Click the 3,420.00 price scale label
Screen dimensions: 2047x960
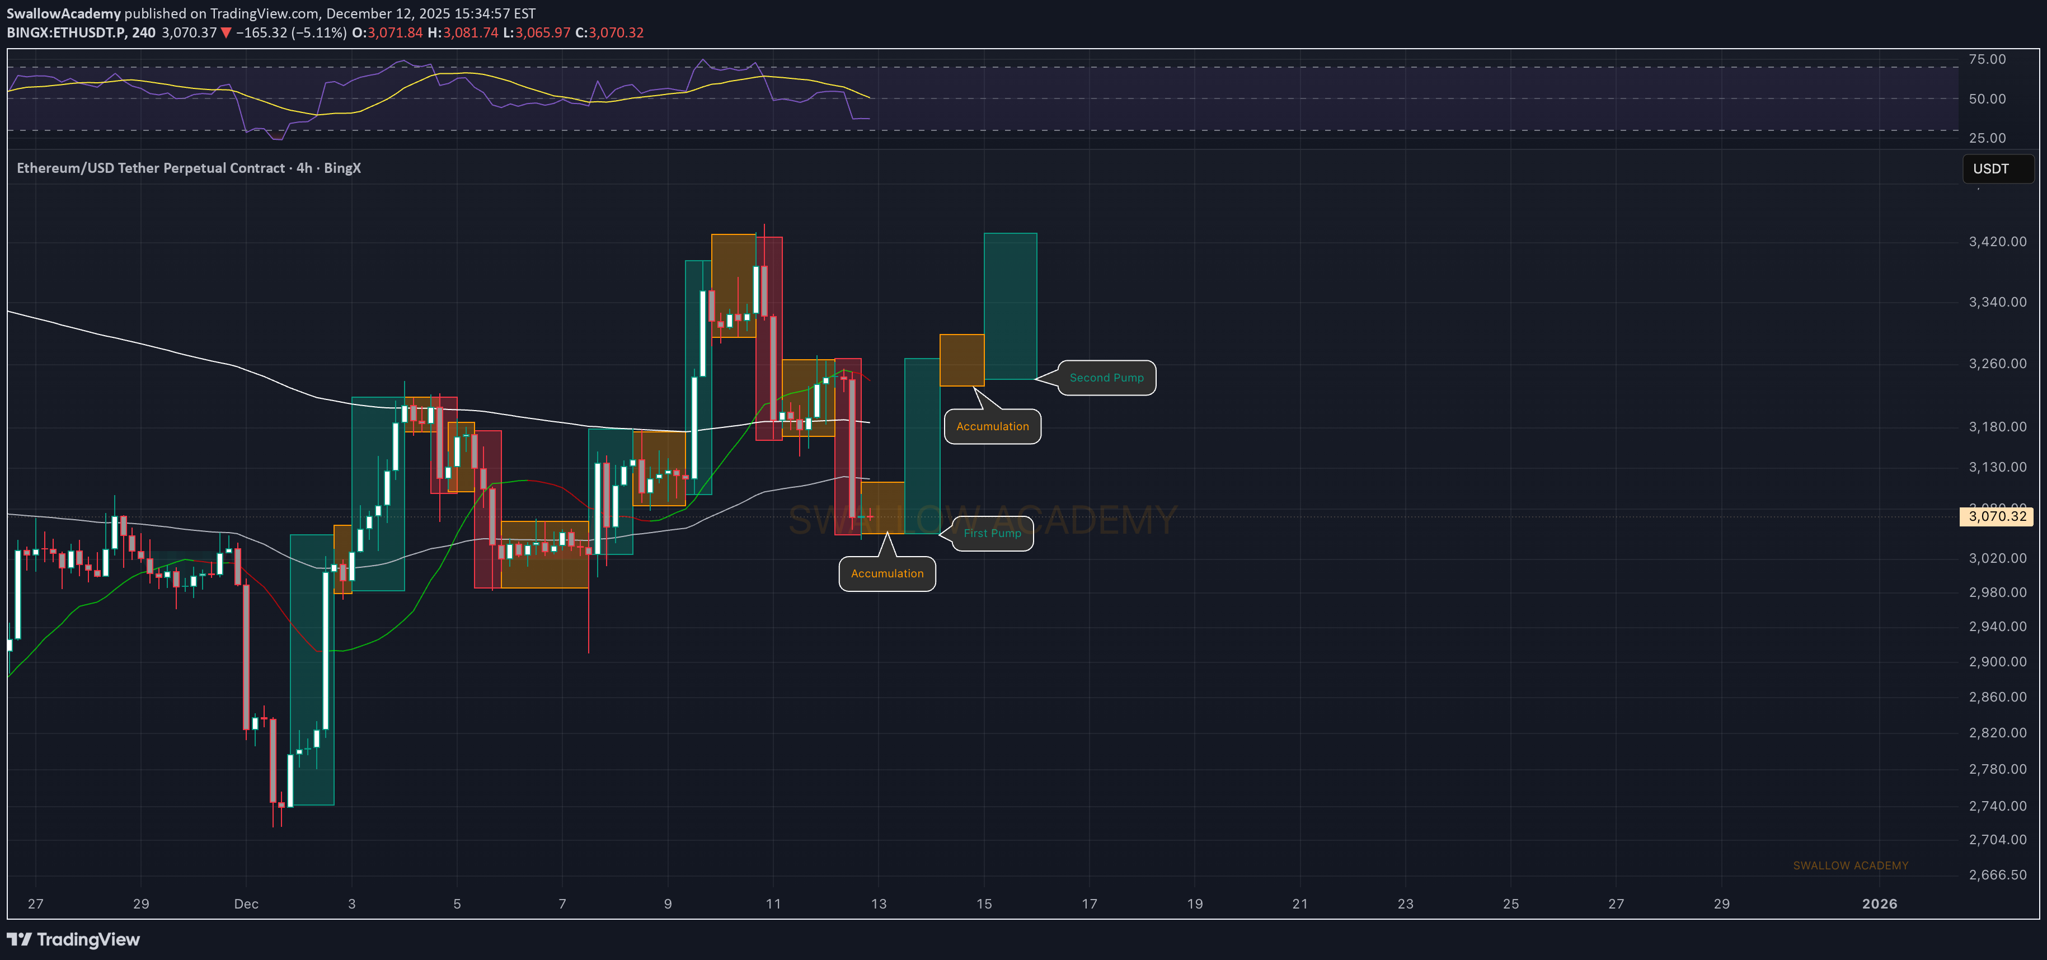(1997, 242)
